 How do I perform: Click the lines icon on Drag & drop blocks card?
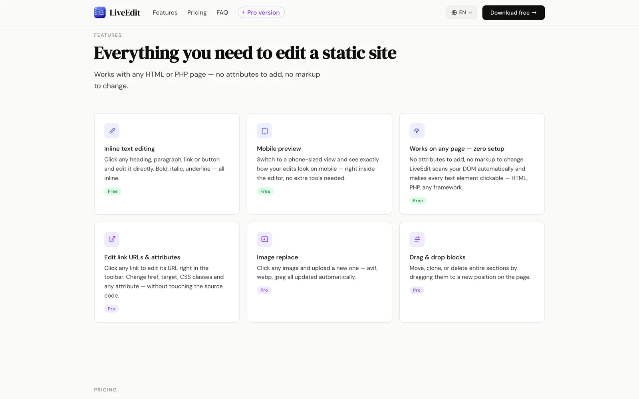(417, 239)
